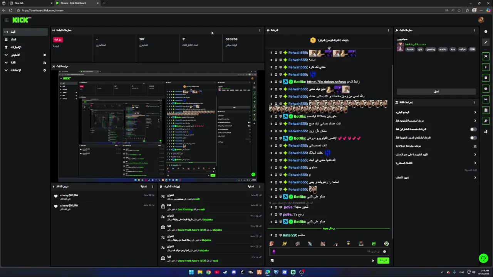
Task: Expand slow mode option chevron
Action: [475, 112]
